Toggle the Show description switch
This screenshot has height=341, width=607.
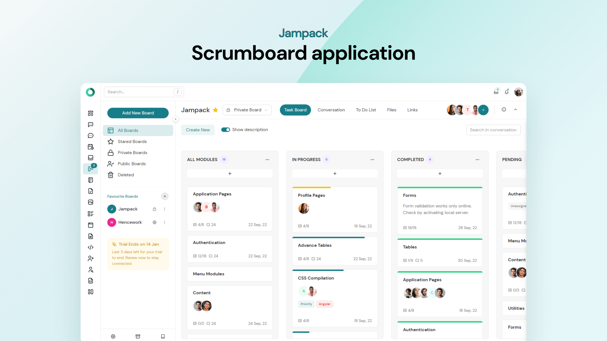pos(225,130)
